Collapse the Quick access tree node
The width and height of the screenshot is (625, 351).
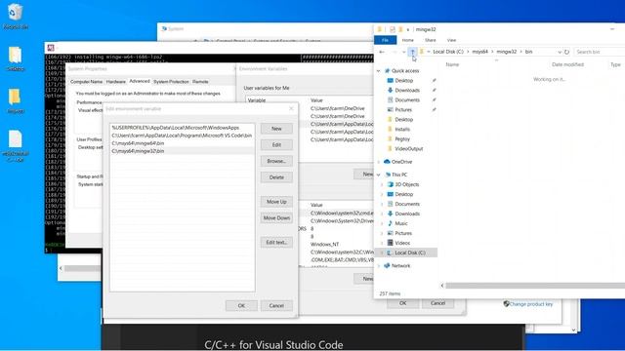point(379,71)
